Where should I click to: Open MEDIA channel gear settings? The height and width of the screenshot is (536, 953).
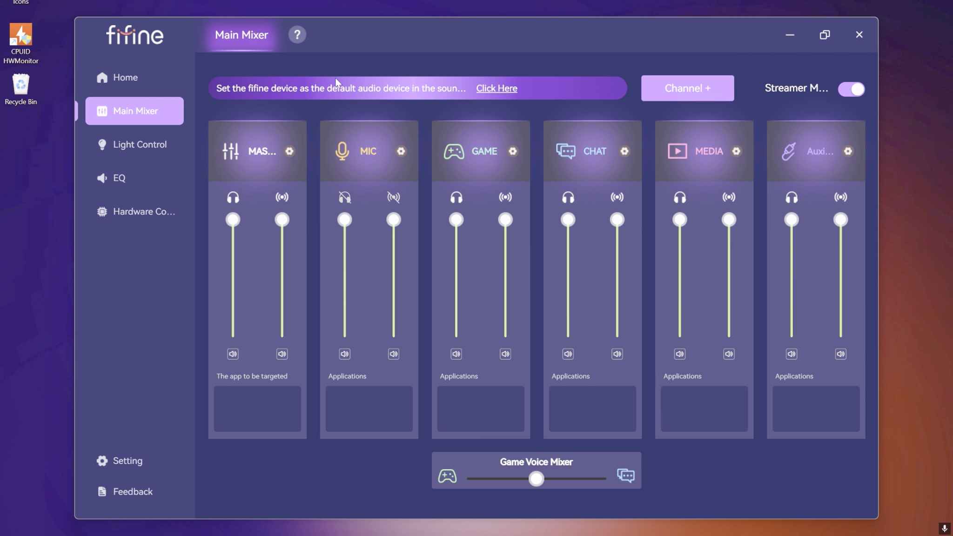coord(736,151)
